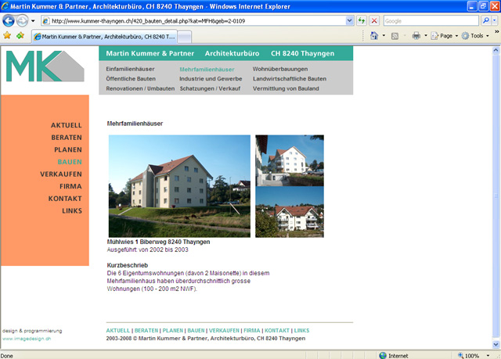Click the www.imagedesign.ch link
Screen dimensions: 501x359
27,339
